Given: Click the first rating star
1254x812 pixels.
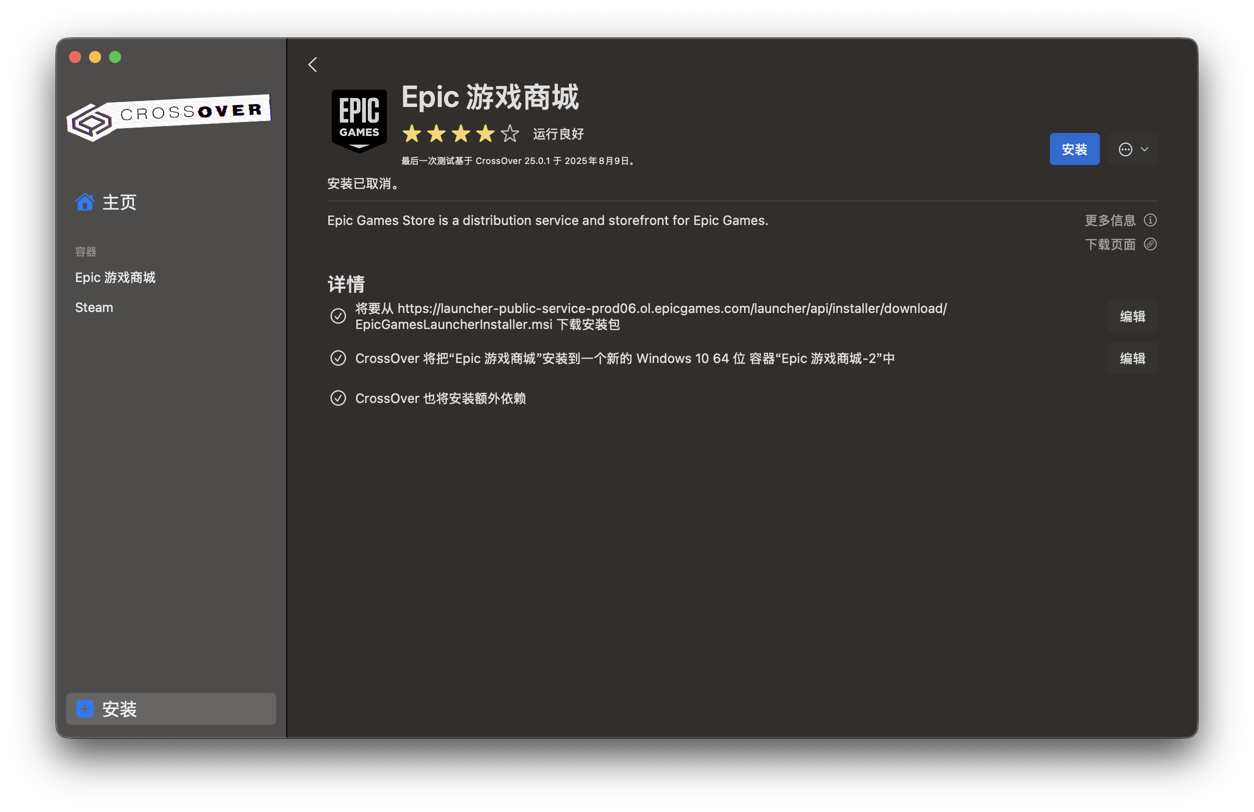Looking at the screenshot, I should (x=412, y=134).
